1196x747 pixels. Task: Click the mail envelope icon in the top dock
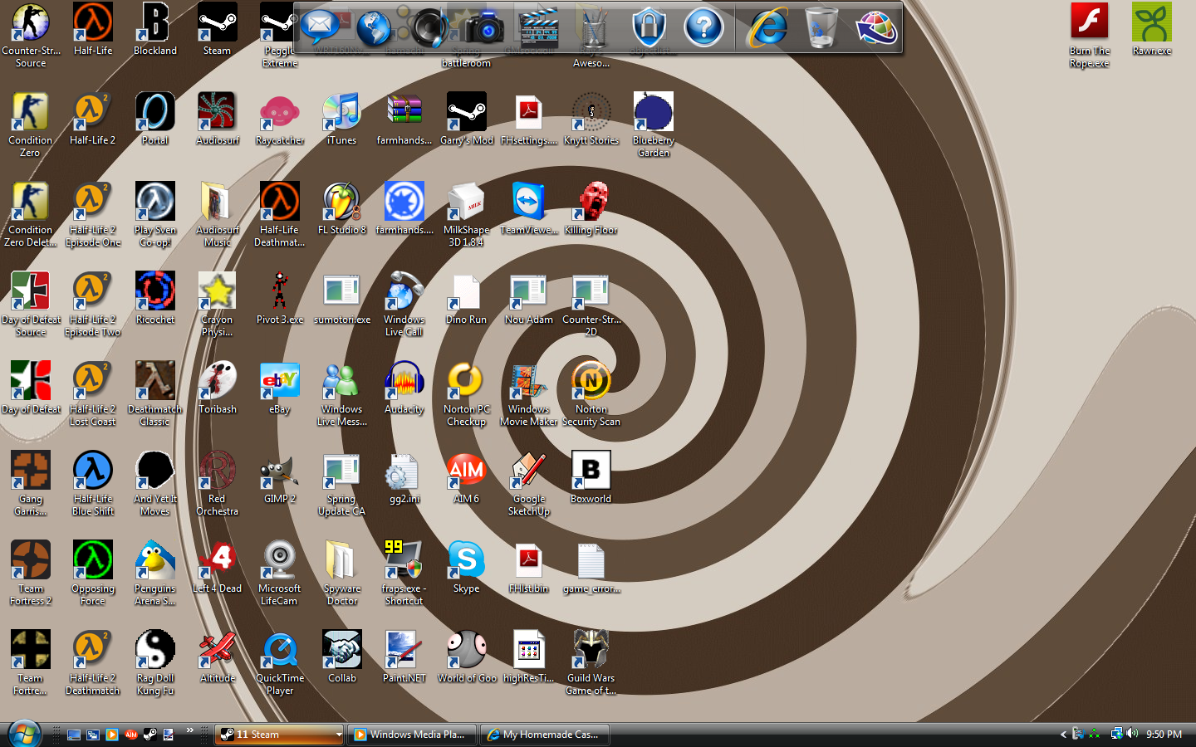click(x=319, y=27)
